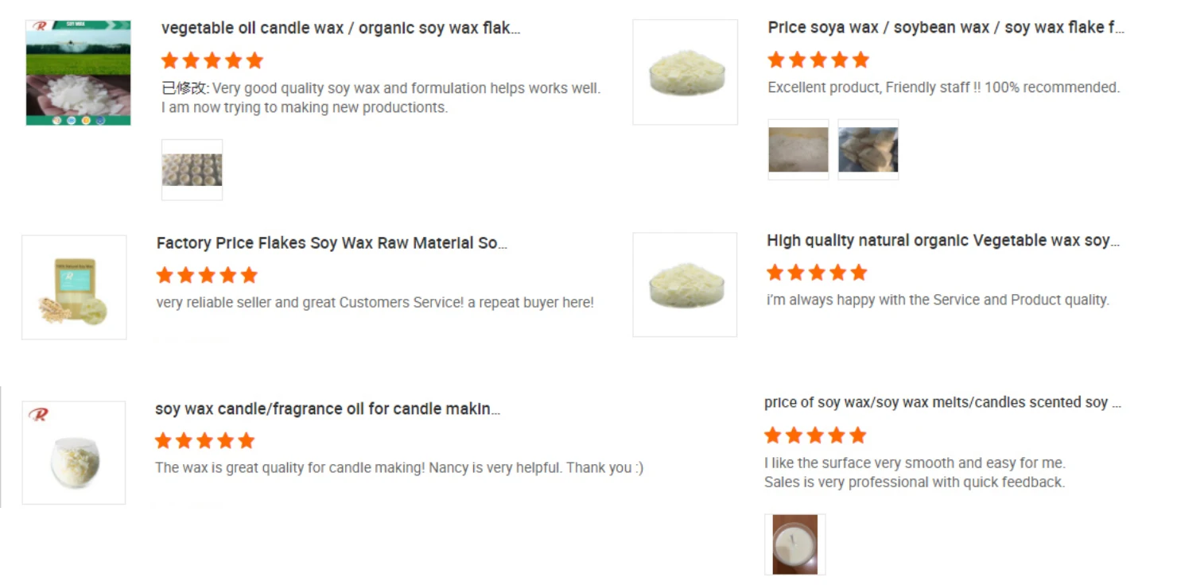Open 'High quality natural organic Vegetable wax' link
Image resolution: width=1177 pixels, height=585 pixels.
click(942, 241)
